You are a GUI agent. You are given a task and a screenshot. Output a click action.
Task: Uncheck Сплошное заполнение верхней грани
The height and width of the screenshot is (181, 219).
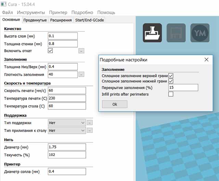click(x=171, y=75)
